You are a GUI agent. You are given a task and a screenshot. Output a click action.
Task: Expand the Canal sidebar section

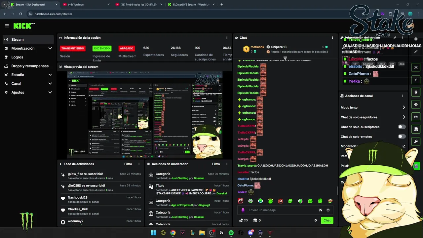50,84
